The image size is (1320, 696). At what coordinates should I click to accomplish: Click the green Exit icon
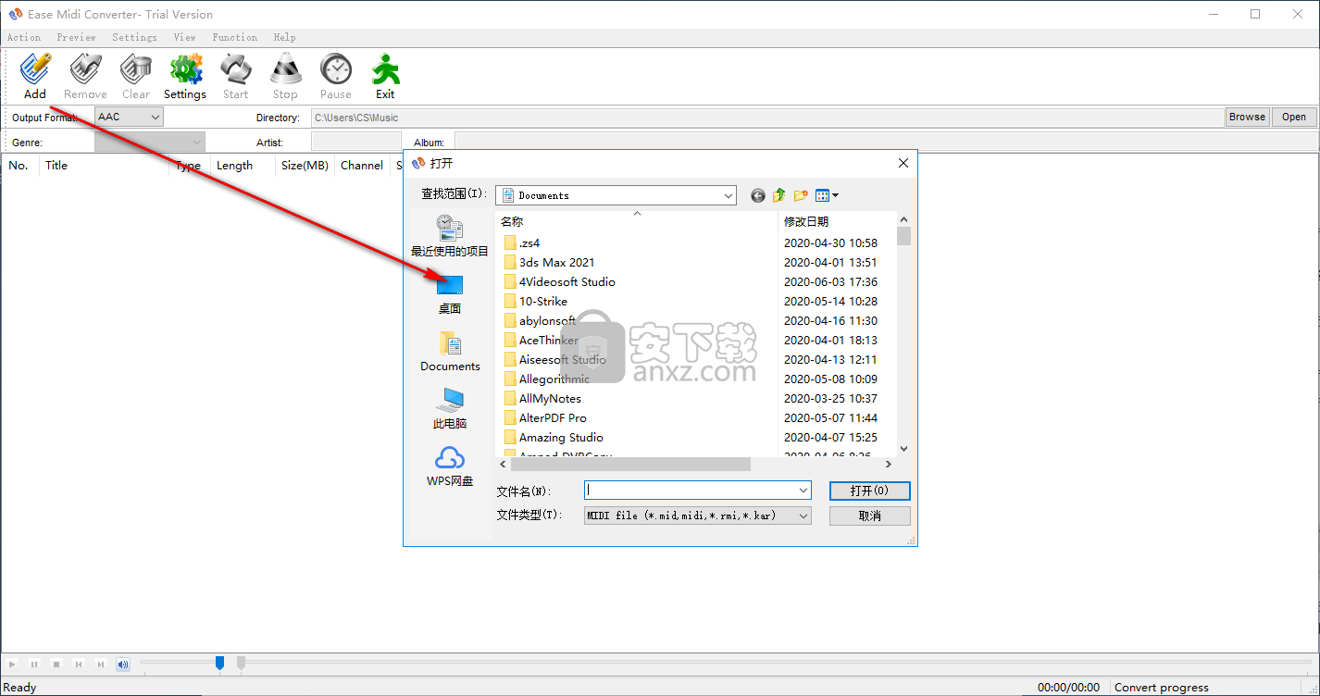point(385,76)
